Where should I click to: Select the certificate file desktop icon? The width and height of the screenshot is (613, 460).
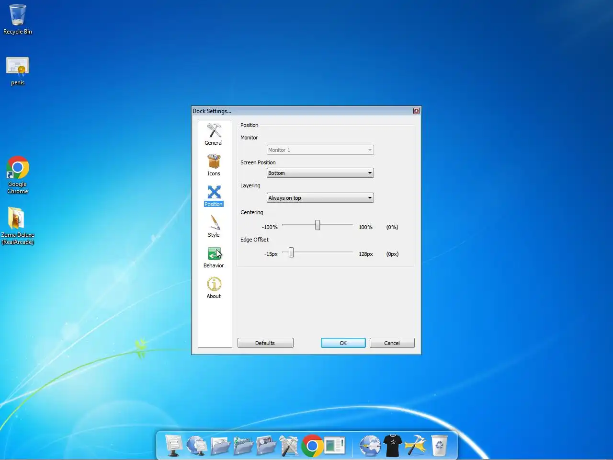[x=18, y=71]
